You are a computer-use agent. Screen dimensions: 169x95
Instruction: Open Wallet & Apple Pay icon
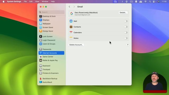coord(41,60)
